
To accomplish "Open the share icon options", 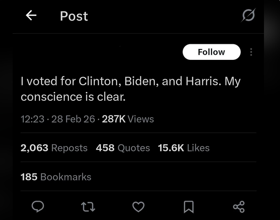I will tap(238, 206).
